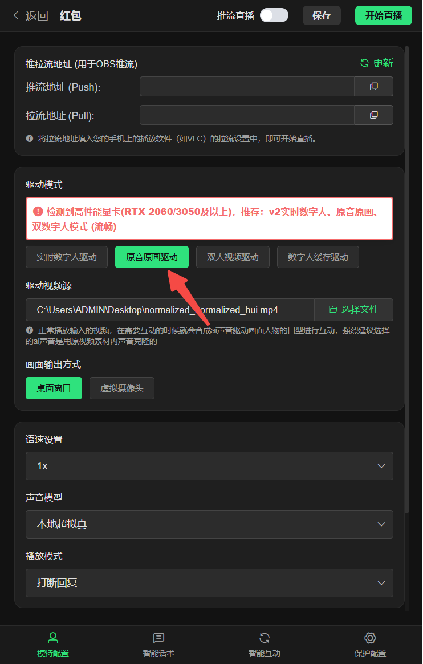Viewport: 423px width, 664px height.
Task: Click the Push address input field
Action: pos(247,86)
